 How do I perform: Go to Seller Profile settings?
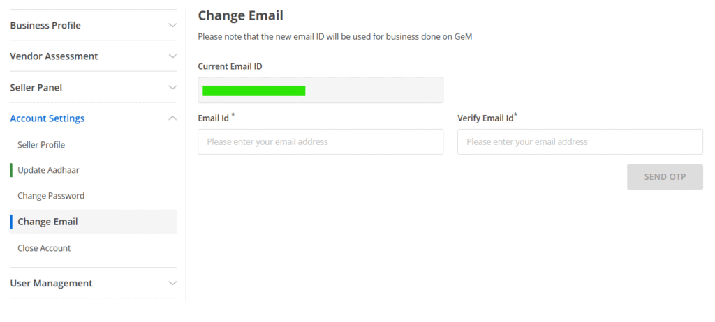(41, 144)
